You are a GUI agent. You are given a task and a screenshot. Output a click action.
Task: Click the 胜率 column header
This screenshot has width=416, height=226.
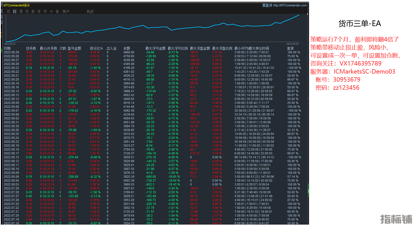(x=290, y=48)
